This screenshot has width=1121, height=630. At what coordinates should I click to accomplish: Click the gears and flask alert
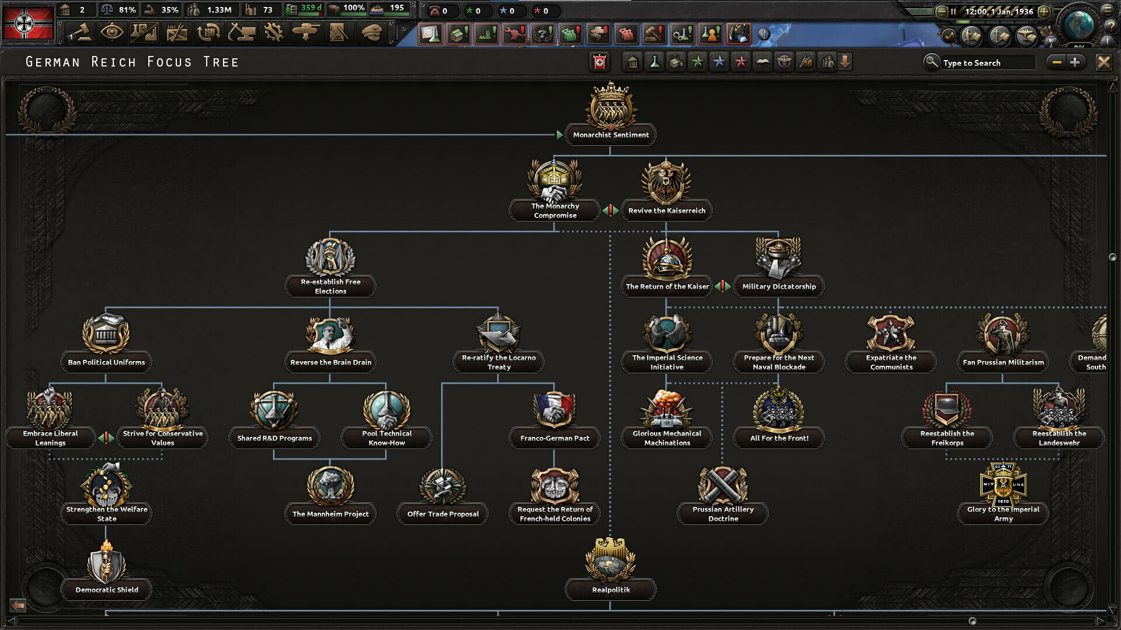pyautogui.click(x=683, y=34)
